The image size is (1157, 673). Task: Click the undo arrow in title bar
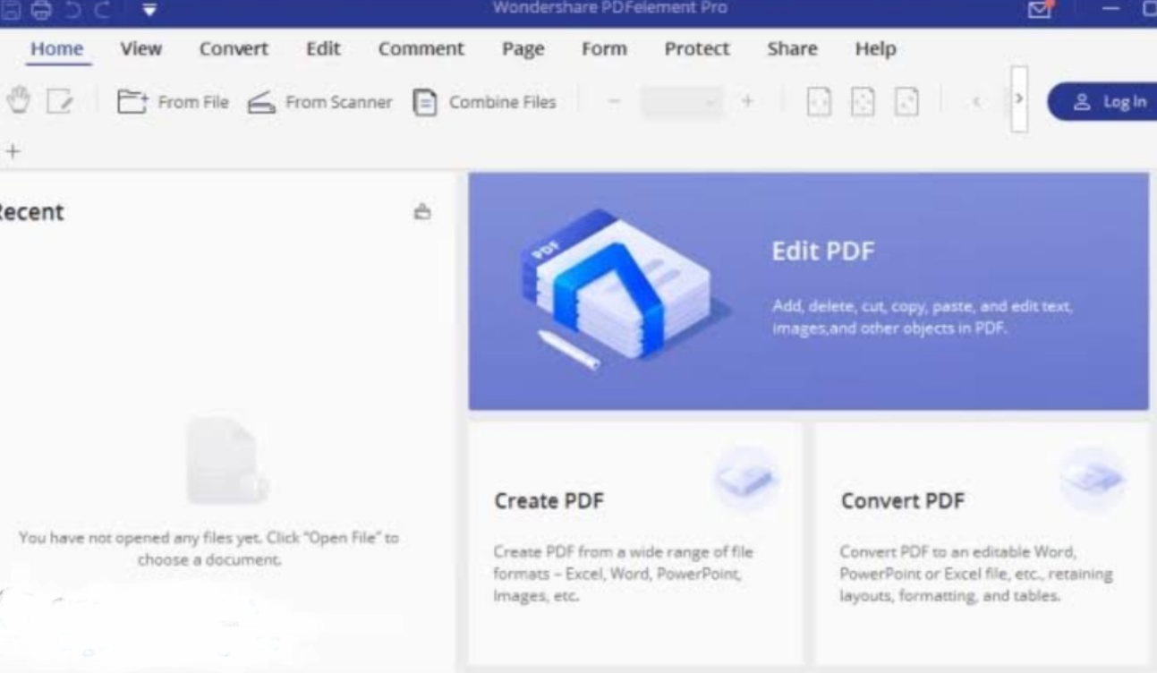point(72,10)
